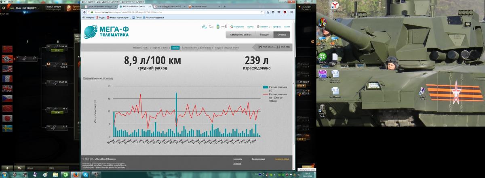Screen dimensions: 485x178
Task: Click the orange Написать отзыв link
Action: click(282, 159)
